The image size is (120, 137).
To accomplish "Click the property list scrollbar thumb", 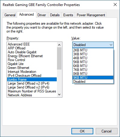I will click(x=59, y=58).
